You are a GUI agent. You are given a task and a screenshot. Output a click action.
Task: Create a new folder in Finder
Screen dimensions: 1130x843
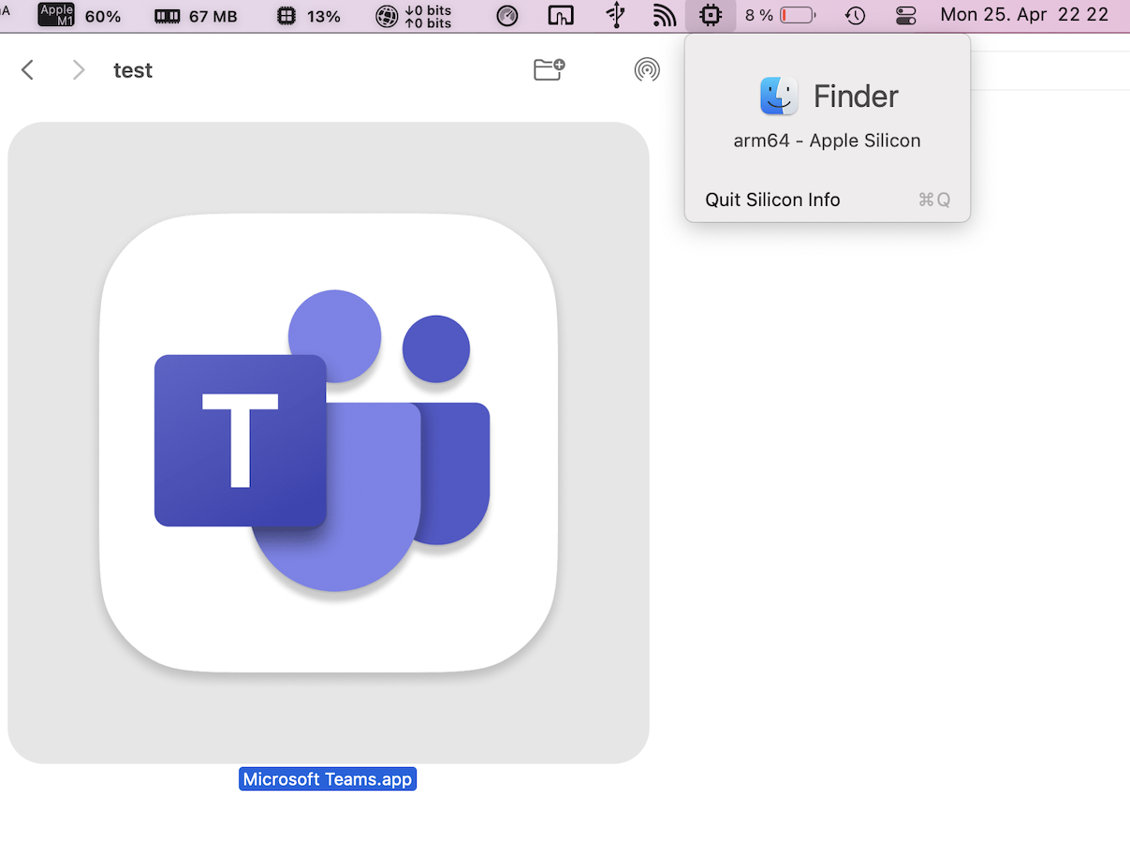(550, 69)
